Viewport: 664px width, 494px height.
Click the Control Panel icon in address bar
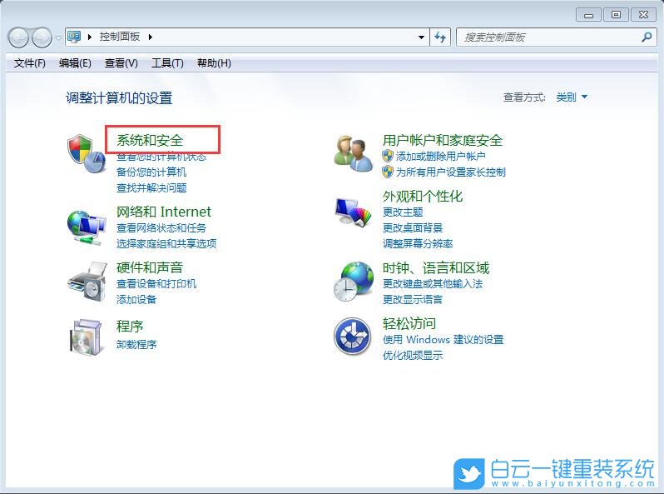tap(75, 37)
